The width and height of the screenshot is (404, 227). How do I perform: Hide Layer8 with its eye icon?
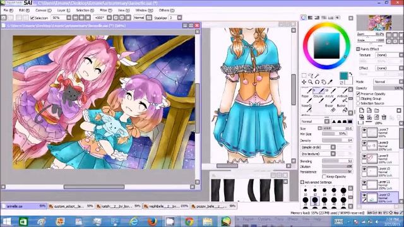(364, 143)
